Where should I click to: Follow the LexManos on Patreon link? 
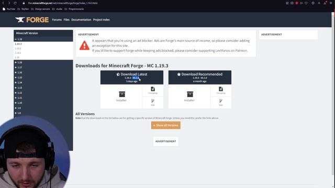point(231,51)
